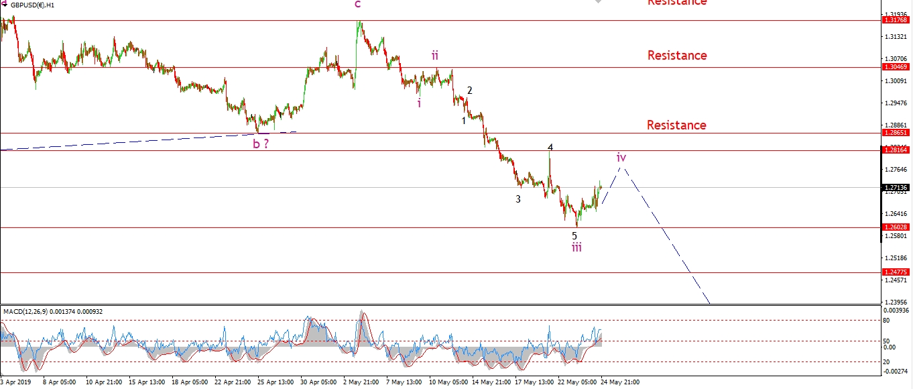
Task: Select the GBPUSD(€),H1 chart title
Action: (x=32, y=5)
